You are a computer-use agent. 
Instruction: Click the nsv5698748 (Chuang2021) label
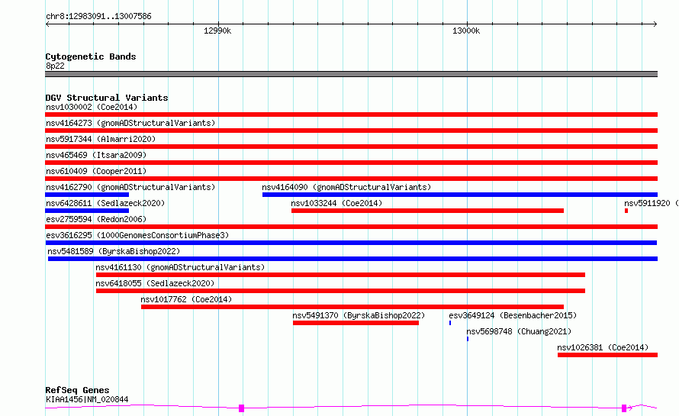pyautogui.click(x=519, y=331)
